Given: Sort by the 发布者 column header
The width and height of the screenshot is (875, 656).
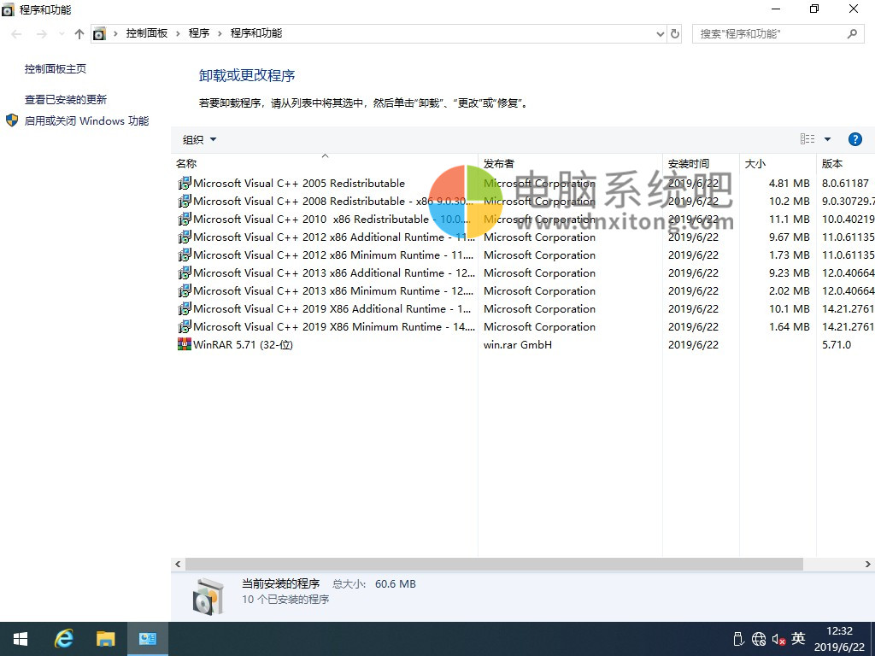Looking at the screenshot, I should point(499,163).
